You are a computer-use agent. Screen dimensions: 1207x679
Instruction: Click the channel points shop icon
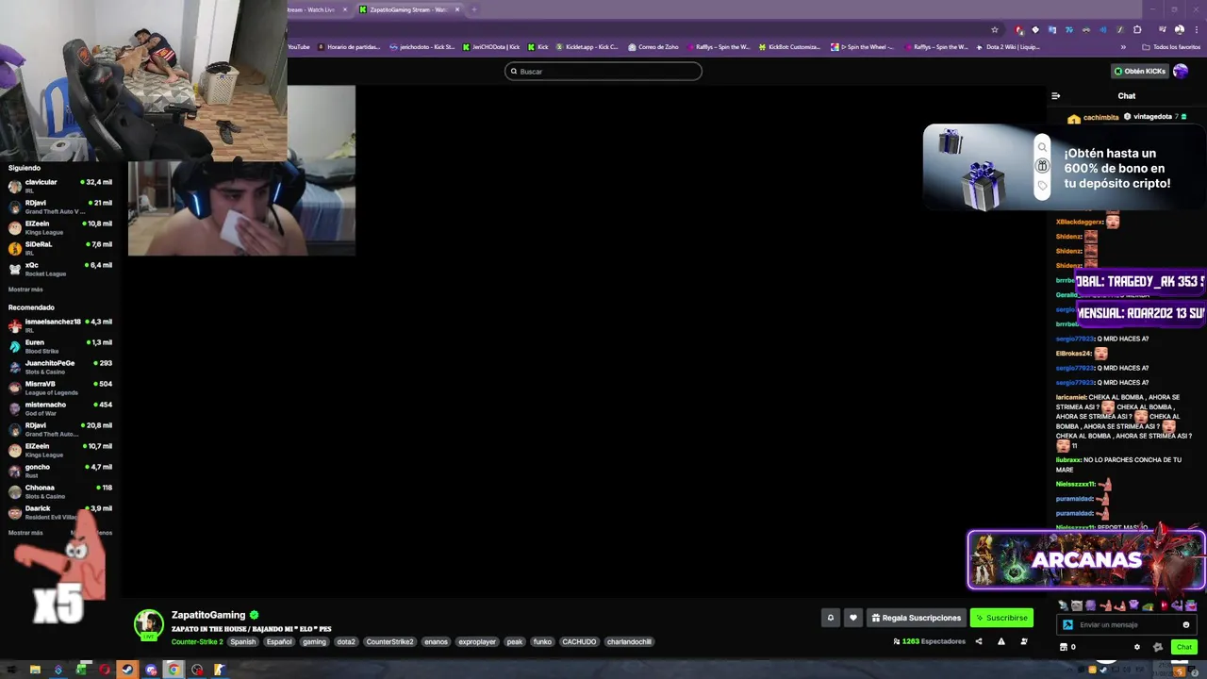pos(1064,647)
